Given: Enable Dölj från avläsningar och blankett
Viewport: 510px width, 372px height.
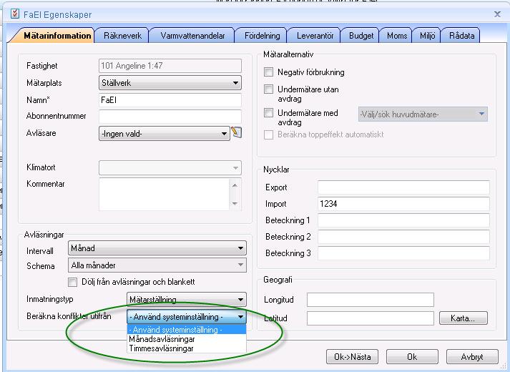Looking at the screenshot, I should click(72, 282).
